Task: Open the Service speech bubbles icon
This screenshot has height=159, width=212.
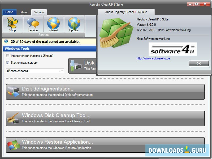Action: [33, 24]
